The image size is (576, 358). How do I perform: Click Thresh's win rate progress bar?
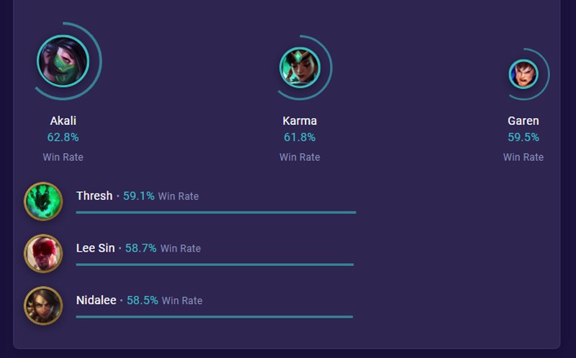click(x=216, y=212)
